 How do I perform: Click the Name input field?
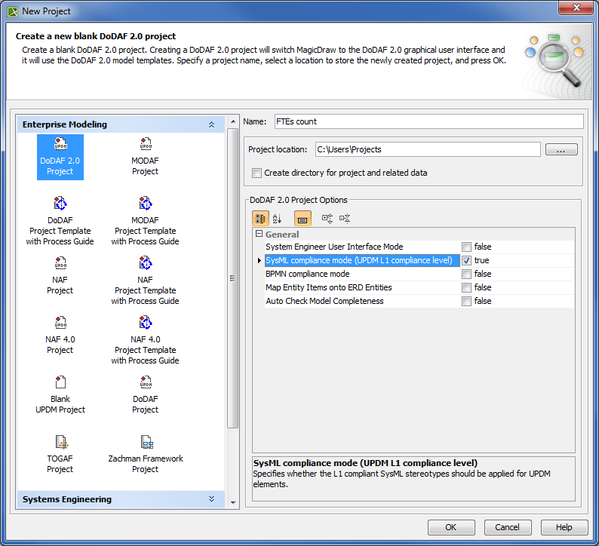coord(429,121)
